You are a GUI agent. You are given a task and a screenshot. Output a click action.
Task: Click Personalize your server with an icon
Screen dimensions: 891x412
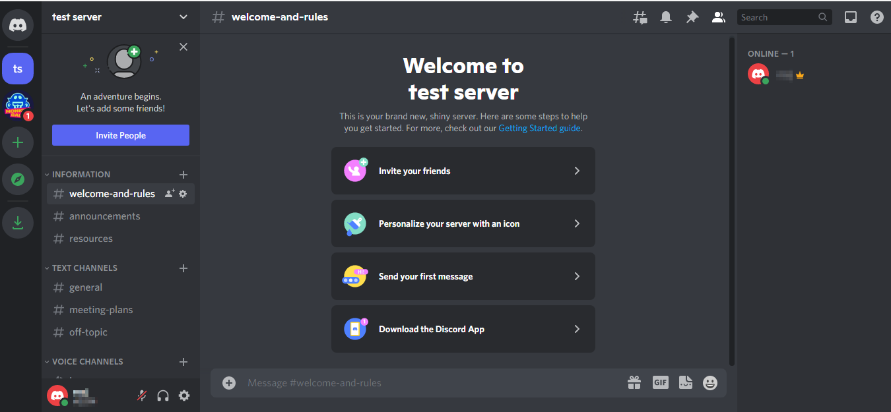click(x=463, y=223)
